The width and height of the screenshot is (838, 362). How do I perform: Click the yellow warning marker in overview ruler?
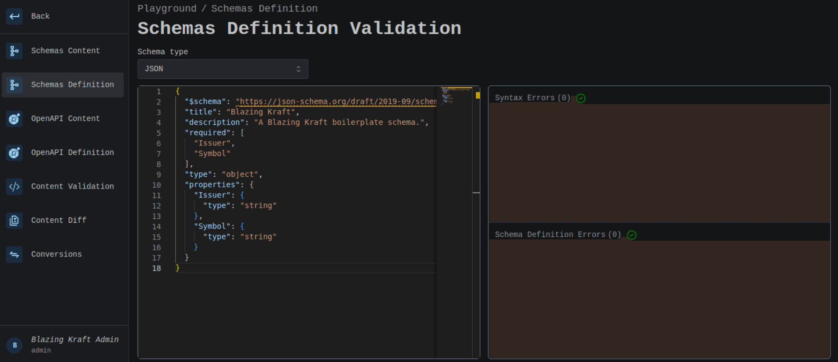pyautogui.click(x=477, y=95)
